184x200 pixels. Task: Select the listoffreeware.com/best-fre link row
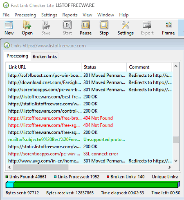pyautogui.click(x=90, y=97)
